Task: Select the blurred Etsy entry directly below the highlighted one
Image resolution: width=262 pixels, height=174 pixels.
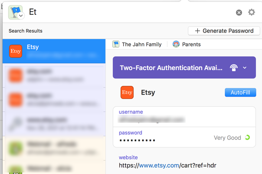Action: pyautogui.click(x=54, y=75)
